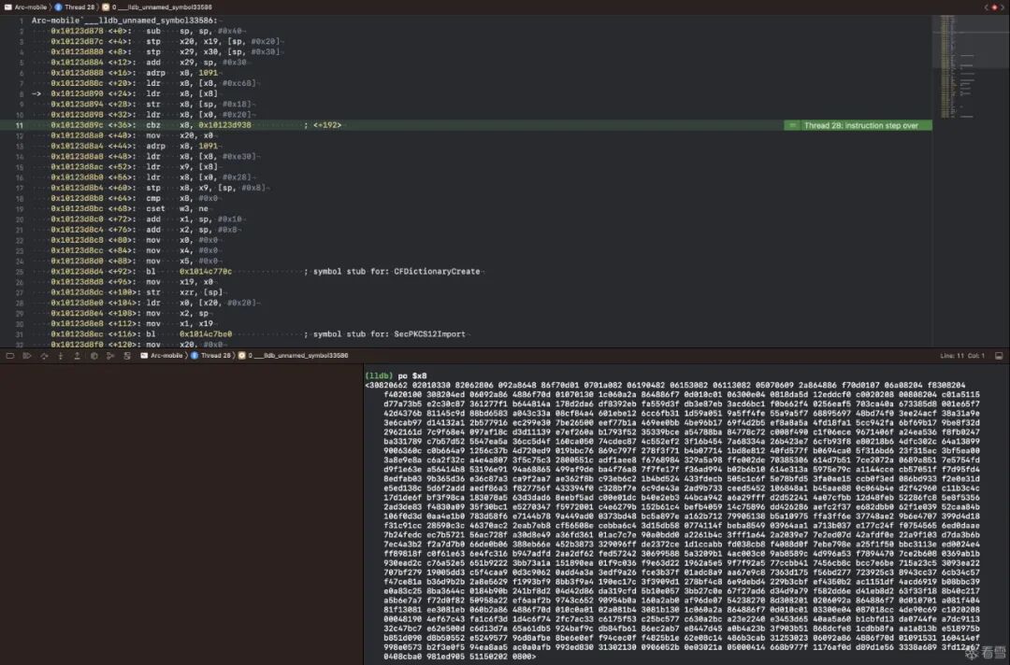The width and height of the screenshot is (1010, 665).
Task: Click the final hex '0800>' in console output
Action: pos(524,657)
